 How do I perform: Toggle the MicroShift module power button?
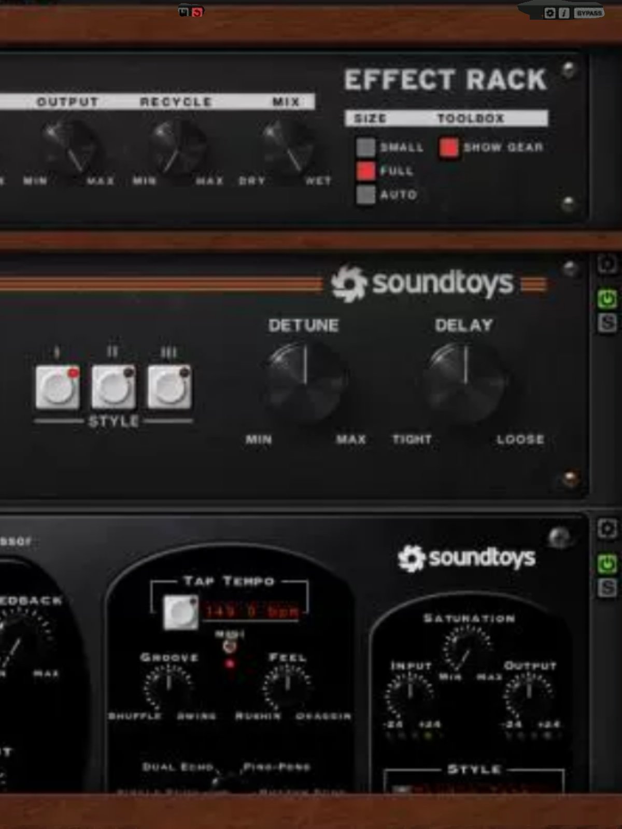pyautogui.click(x=607, y=299)
